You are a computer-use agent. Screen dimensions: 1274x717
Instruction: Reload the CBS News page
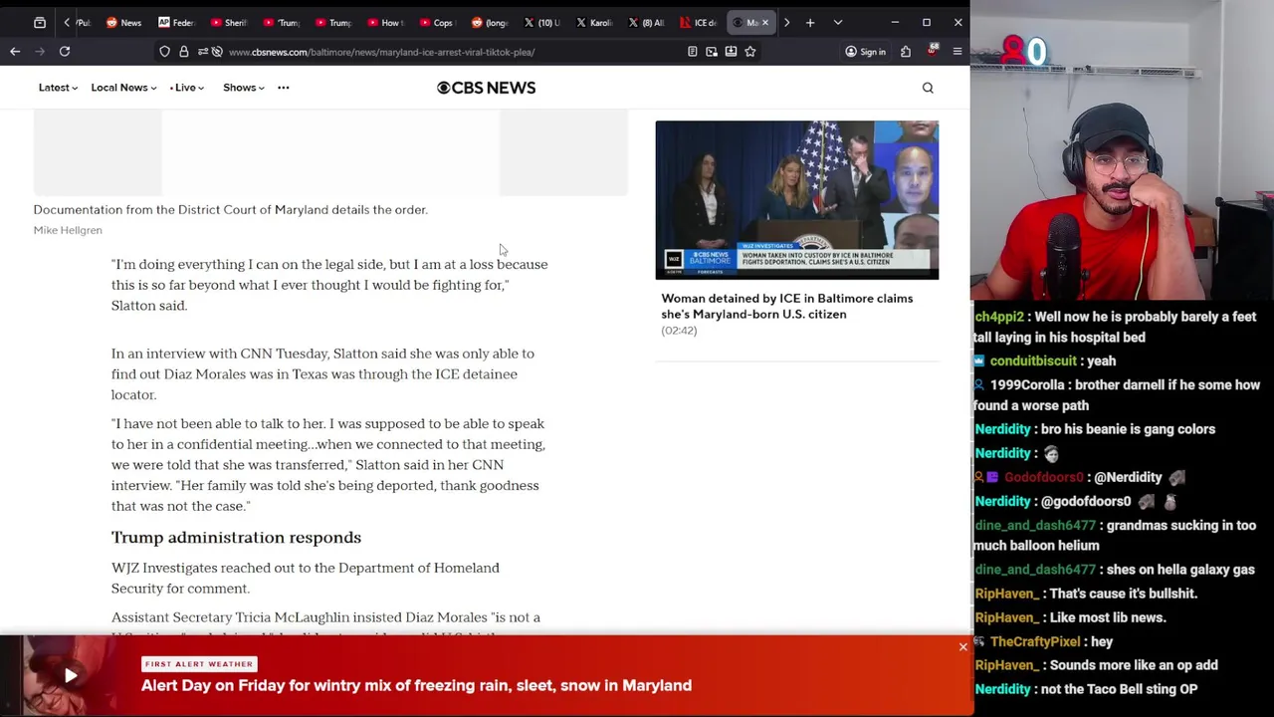point(65,52)
